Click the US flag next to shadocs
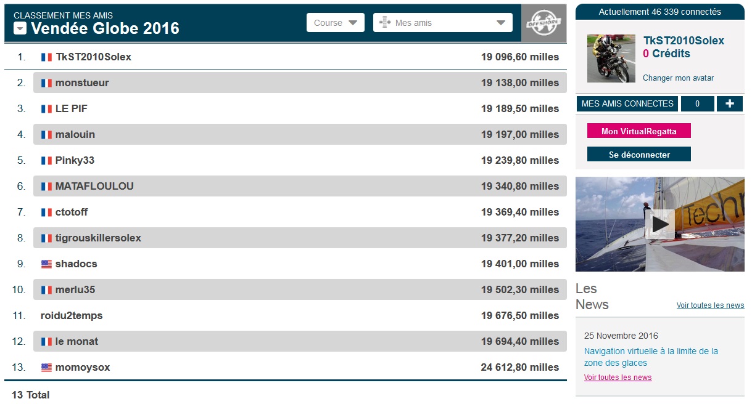752x404 pixels. coord(46,264)
